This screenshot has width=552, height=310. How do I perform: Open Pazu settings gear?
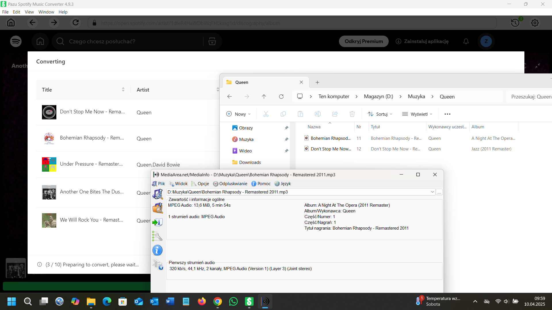pyautogui.click(x=535, y=23)
